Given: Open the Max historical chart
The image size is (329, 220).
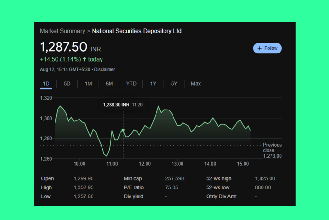Looking at the screenshot, I should pyautogui.click(x=196, y=83).
